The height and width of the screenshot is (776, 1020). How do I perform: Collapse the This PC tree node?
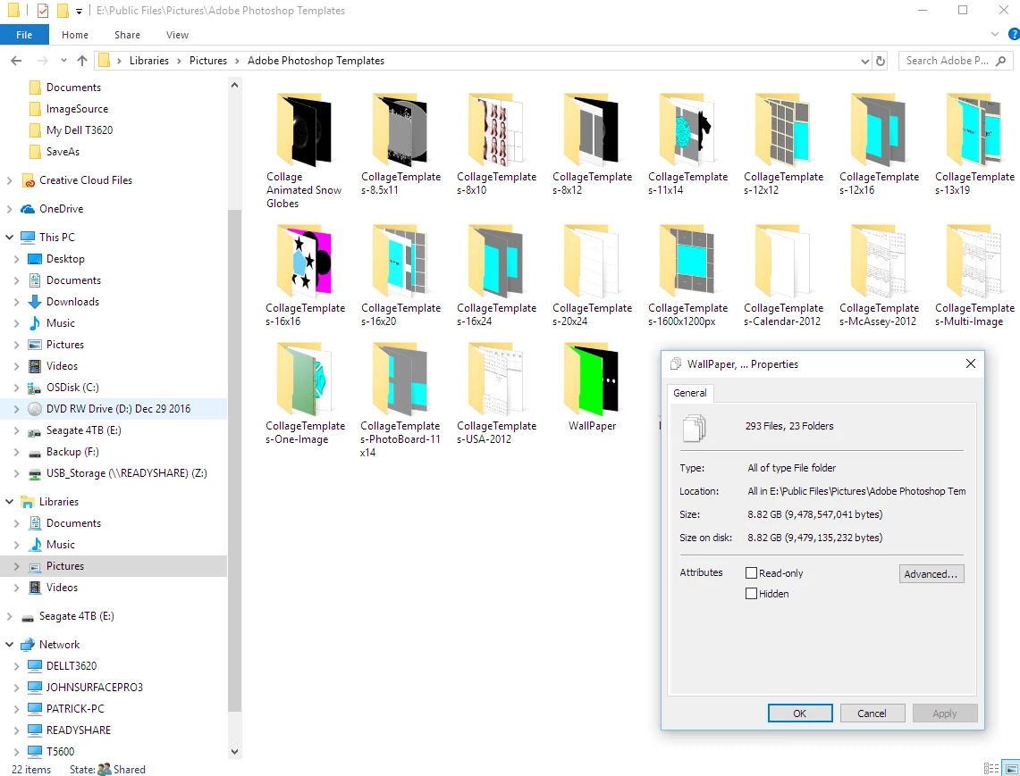9,238
